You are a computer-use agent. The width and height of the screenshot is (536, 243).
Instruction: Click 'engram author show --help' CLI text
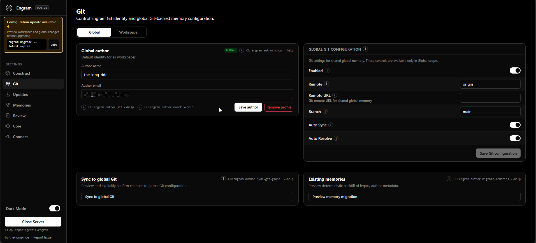(273, 51)
